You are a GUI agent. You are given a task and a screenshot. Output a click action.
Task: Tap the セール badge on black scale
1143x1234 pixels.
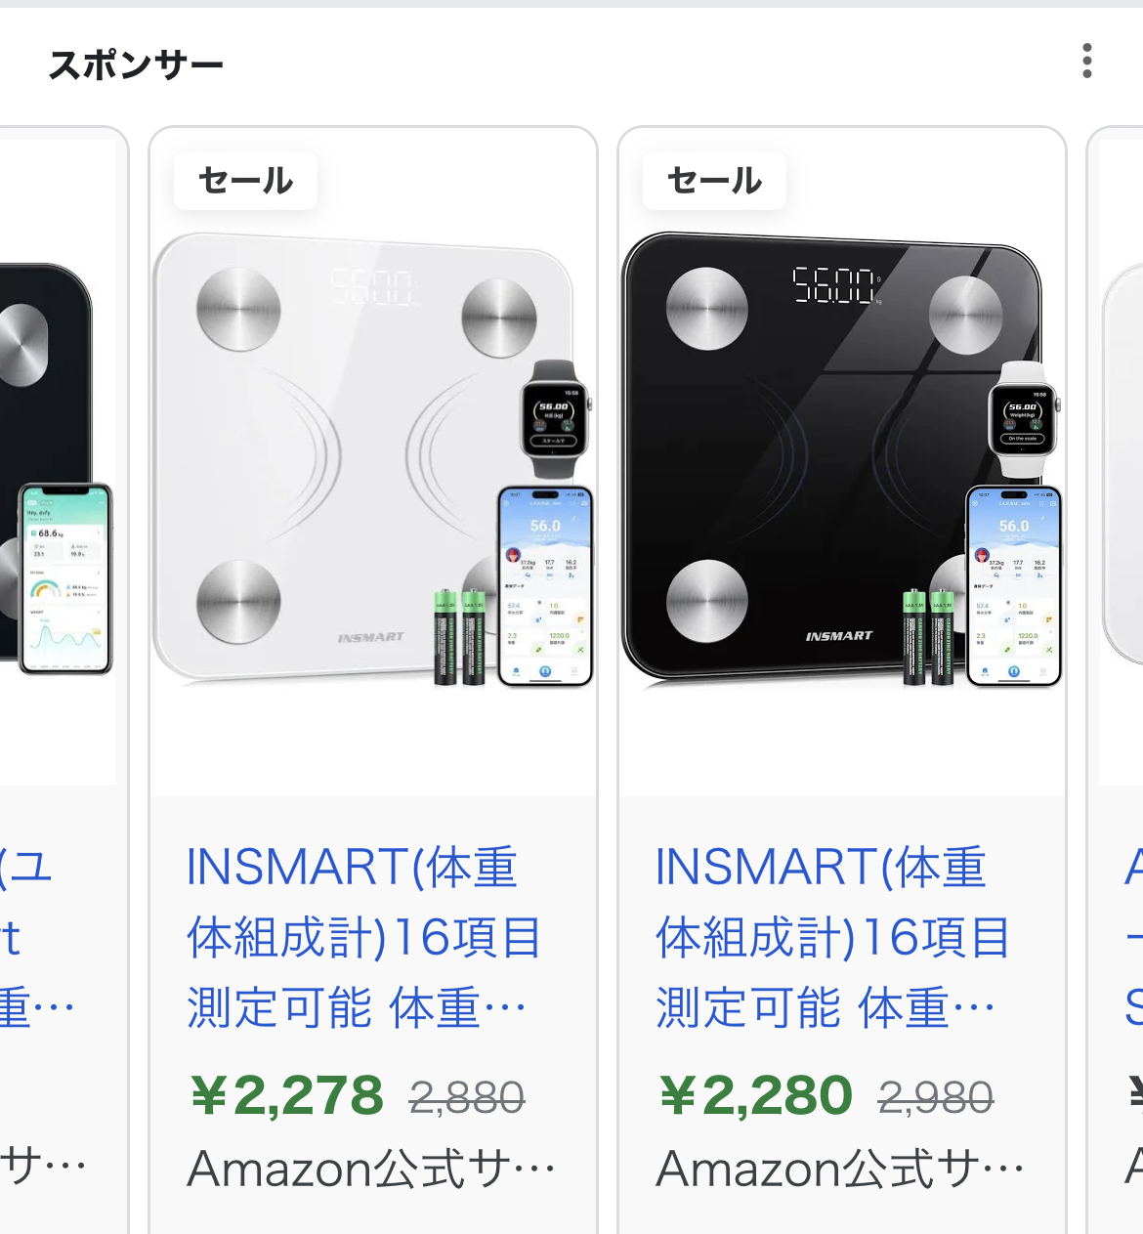click(714, 181)
